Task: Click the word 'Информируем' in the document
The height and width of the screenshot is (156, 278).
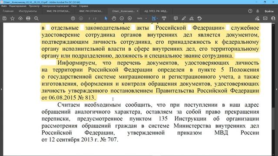Action: tap(77, 63)
